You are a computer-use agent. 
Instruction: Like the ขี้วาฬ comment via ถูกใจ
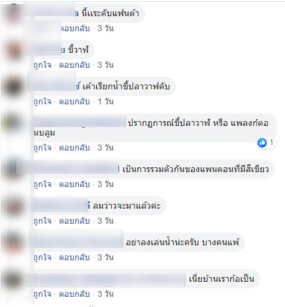[43, 65]
